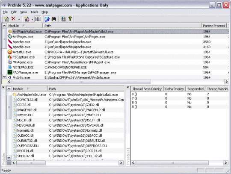231x174 pixels.
Task: Select SHELL32.dll module name
Action: point(26,156)
